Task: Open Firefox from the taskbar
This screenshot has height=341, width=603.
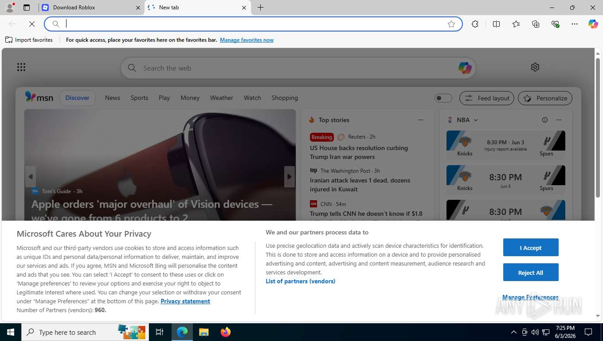Action: click(225, 332)
